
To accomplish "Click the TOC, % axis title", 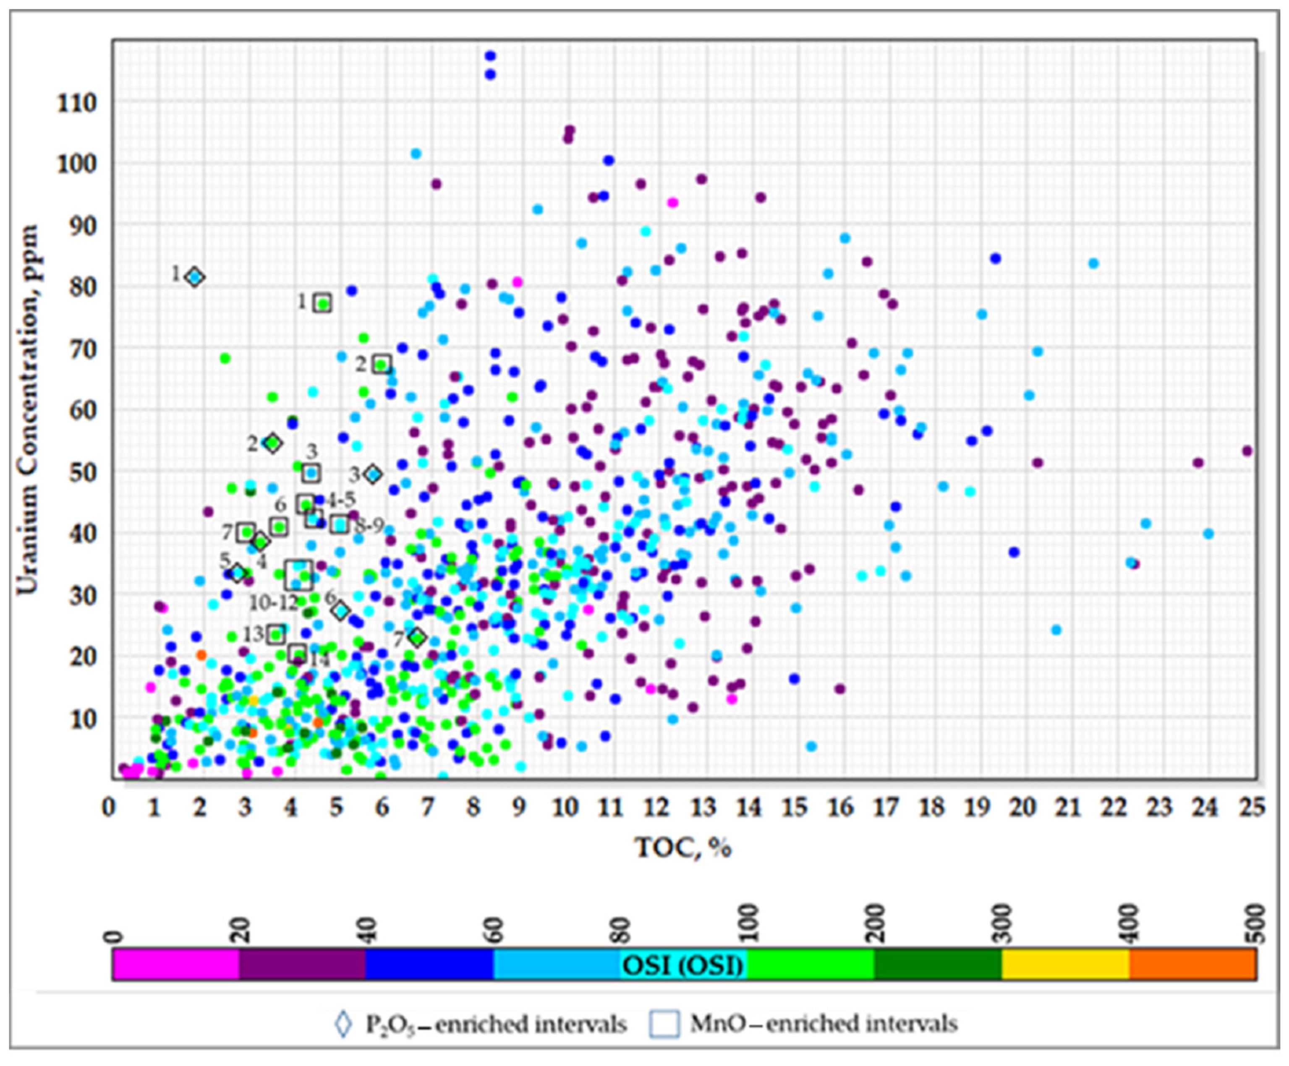I will pos(683,848).
